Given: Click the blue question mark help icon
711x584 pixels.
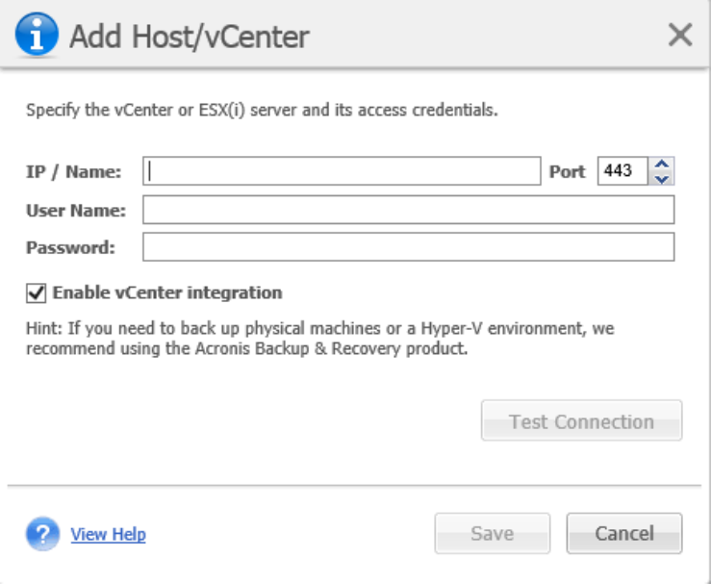Looking at the screenshot, I should pos(43,533).
